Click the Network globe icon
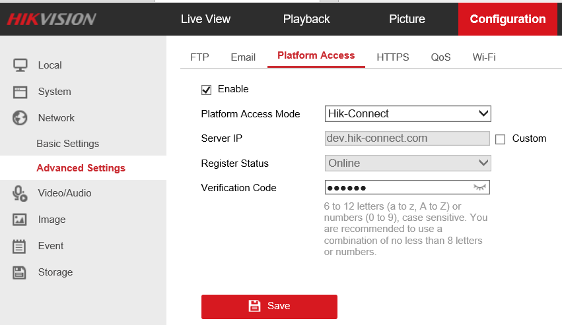 point(20,118)
